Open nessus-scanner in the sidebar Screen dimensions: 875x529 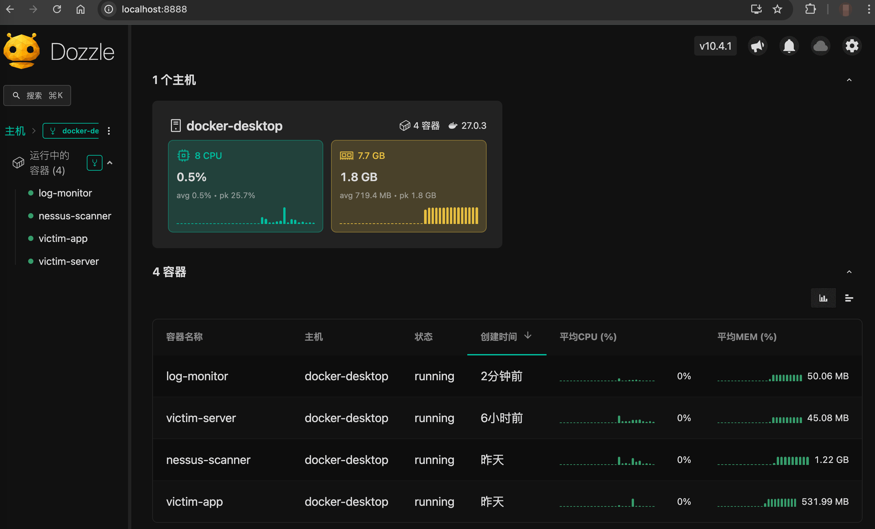coord(75,216)
